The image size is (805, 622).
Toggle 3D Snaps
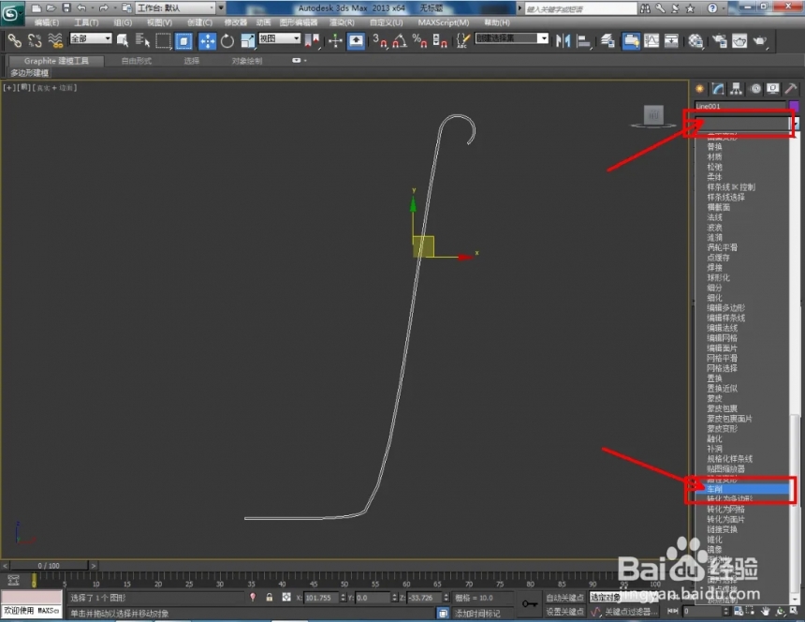(x=380, y=40)
